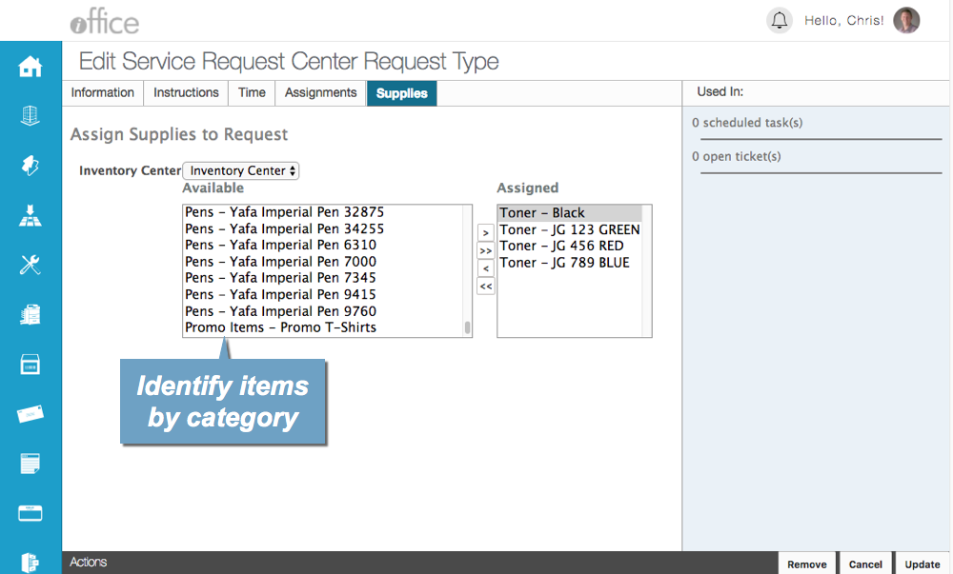Image resolution: width=953 pixels, height=574 pixels.
Task: Click the Update button
Action: 922,564
